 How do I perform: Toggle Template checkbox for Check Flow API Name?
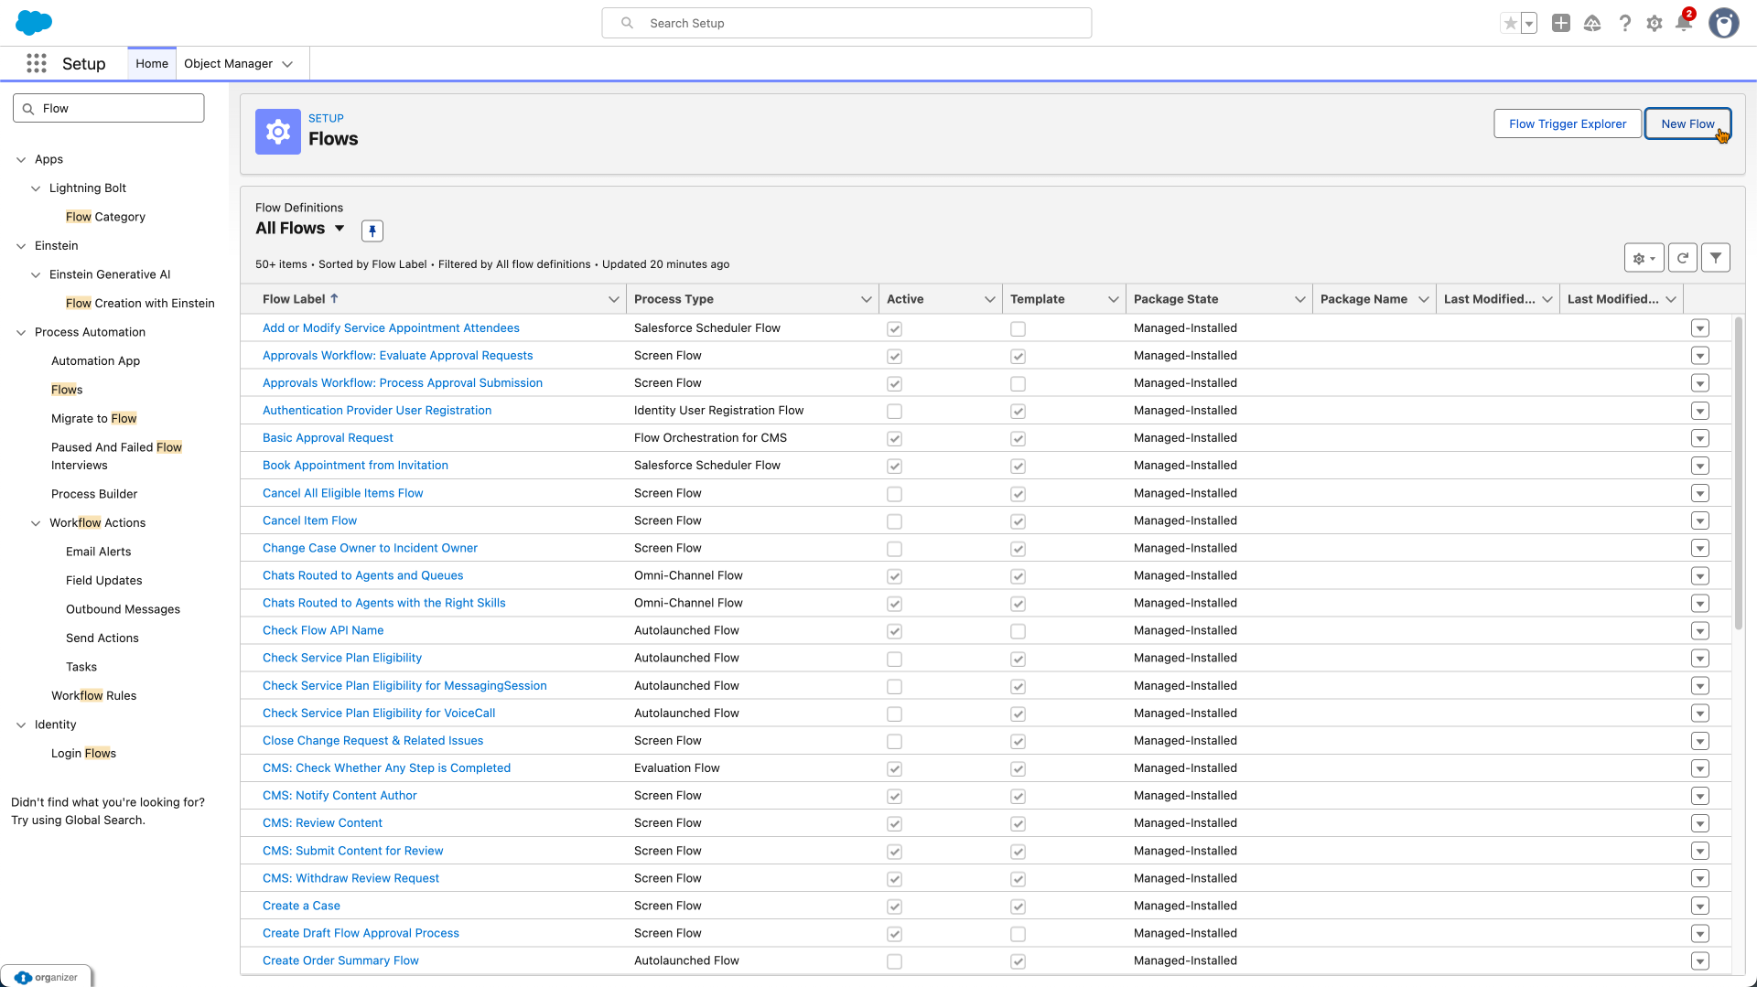click(x=1018, y=631)
